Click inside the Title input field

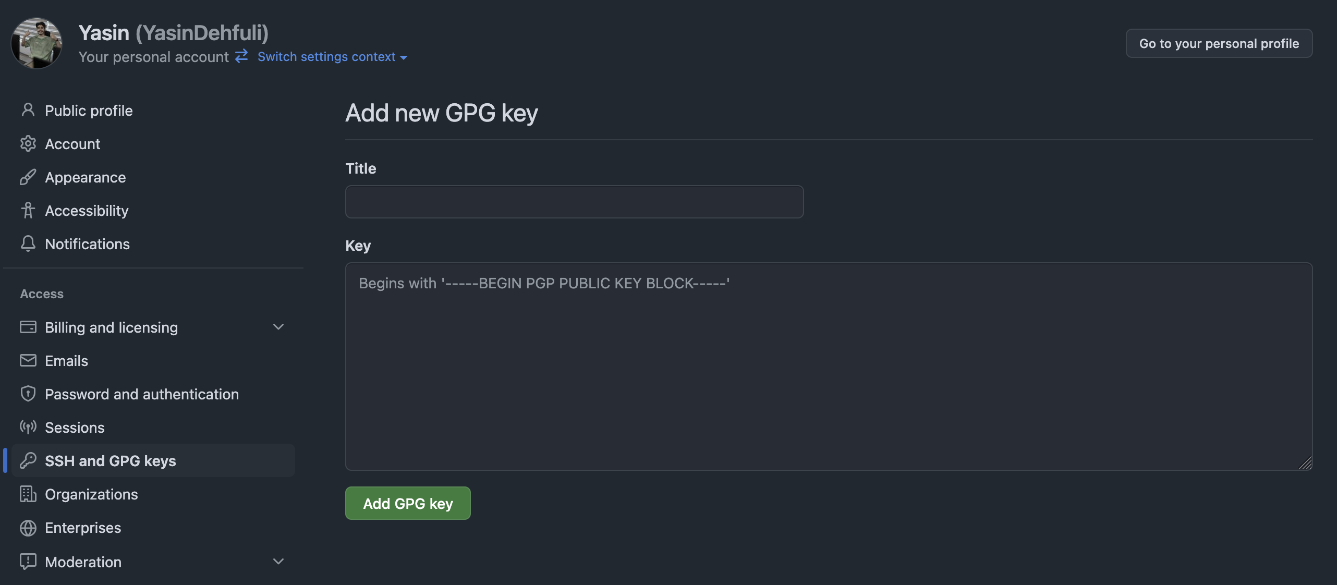click(574, 202)
